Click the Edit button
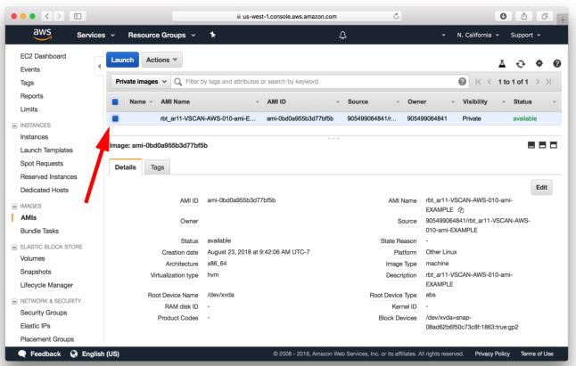Screen dimensions: 576x366 [541, 187]
